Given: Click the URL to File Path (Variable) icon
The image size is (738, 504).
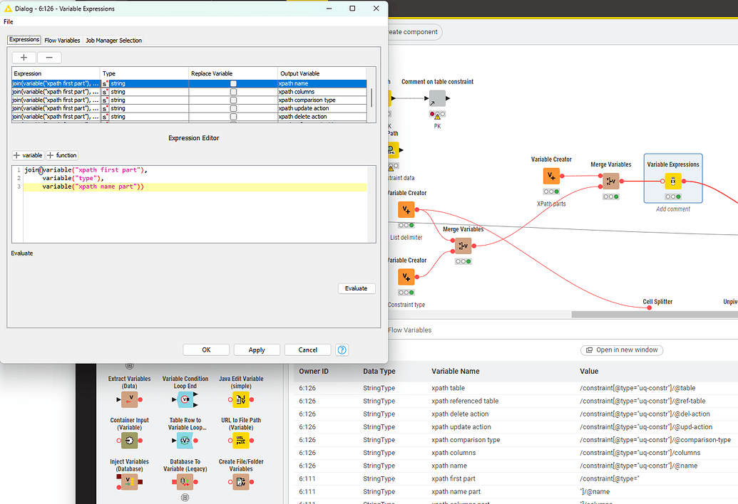Looking at the screenshot, I should 241,441.
